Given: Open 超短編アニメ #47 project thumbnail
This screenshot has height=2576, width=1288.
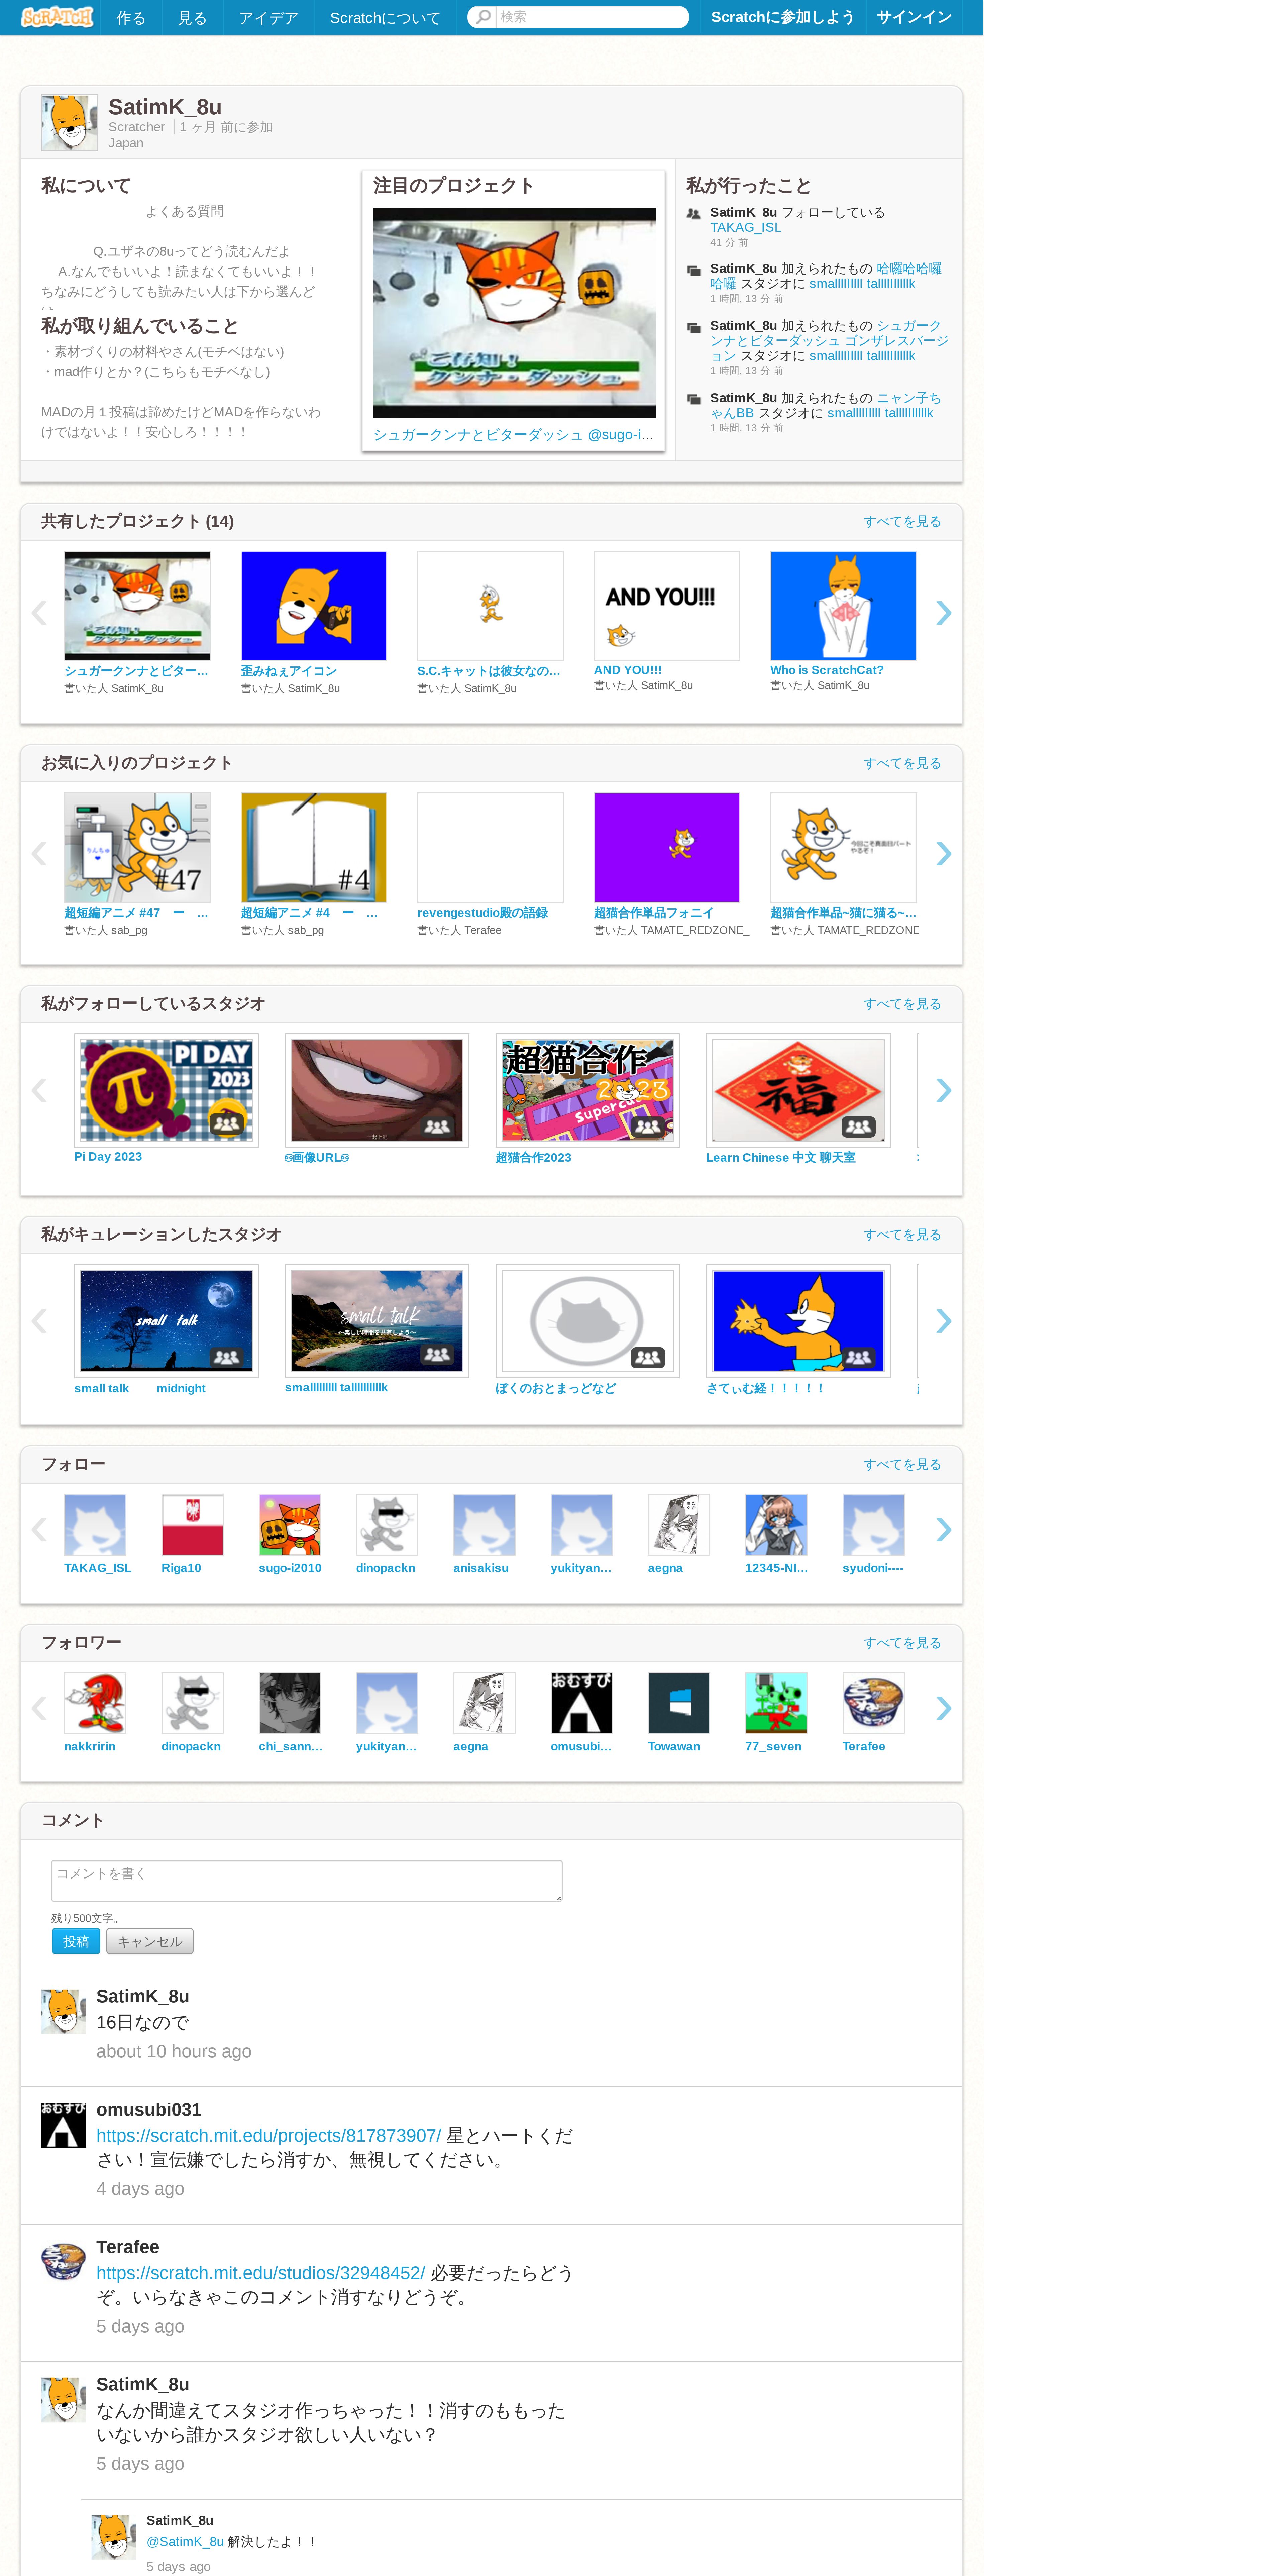Looking at the screenshot, I should [137, 847].
